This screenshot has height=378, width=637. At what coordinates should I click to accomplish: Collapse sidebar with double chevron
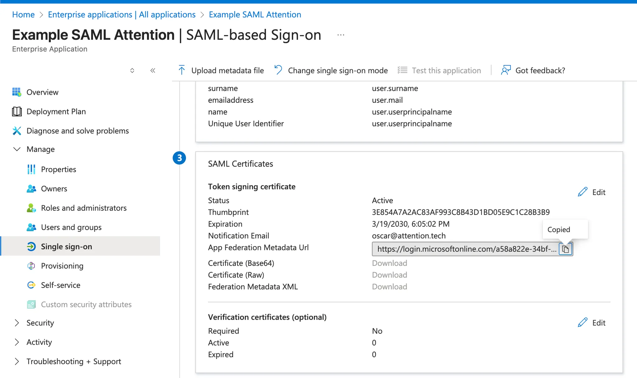coord(153,71)
